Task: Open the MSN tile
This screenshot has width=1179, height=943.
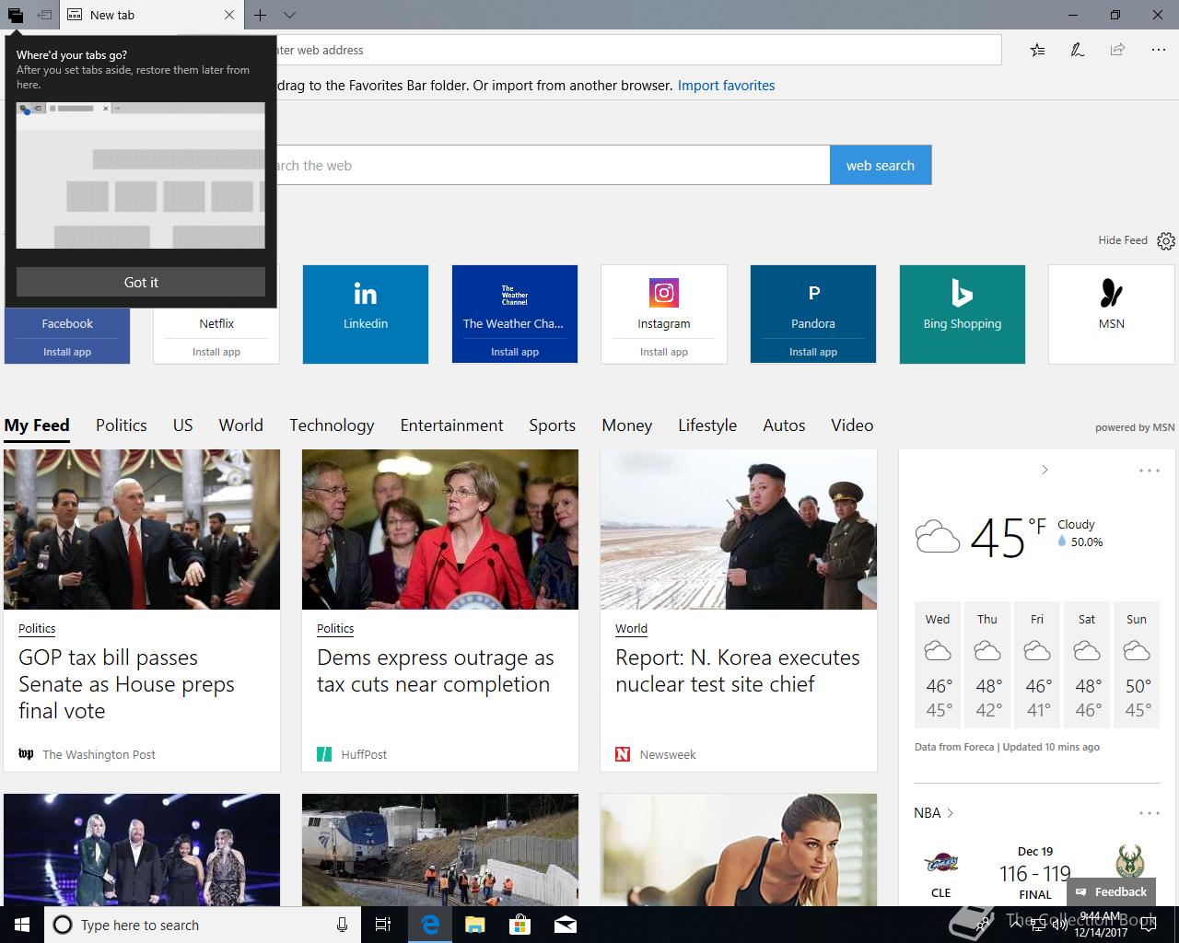Action: pos(1112,314)
